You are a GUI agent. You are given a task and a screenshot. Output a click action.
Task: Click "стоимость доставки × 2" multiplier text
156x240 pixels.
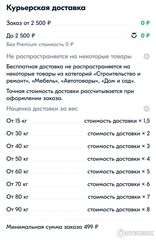[x=119, y=134]
